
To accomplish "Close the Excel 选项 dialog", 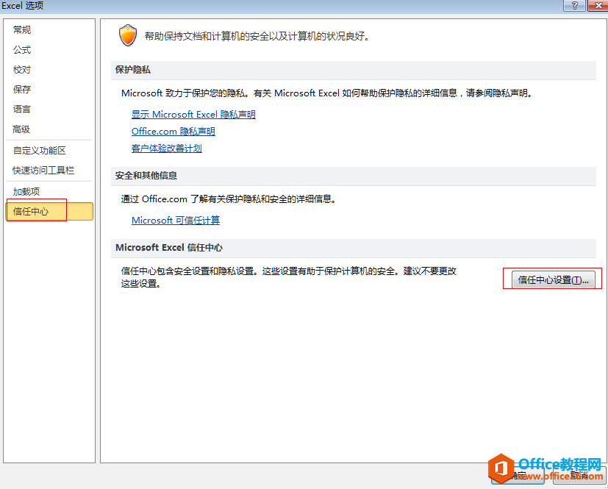I will click(x=598, y=5).
